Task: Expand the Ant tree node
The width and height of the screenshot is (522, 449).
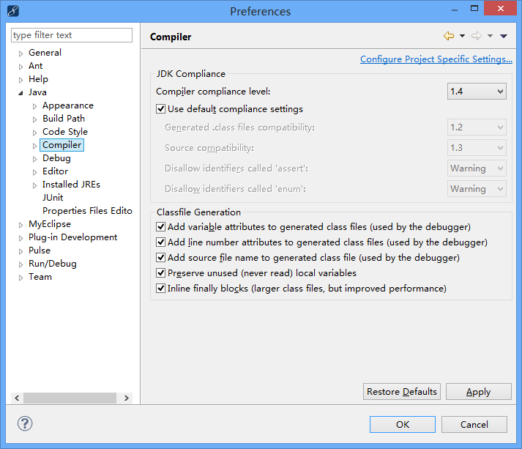Action: (20, 67)
